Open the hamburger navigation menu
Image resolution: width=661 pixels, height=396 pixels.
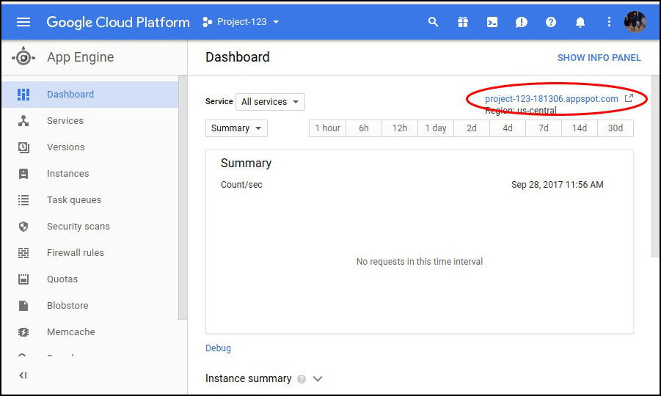click(23, 22)
